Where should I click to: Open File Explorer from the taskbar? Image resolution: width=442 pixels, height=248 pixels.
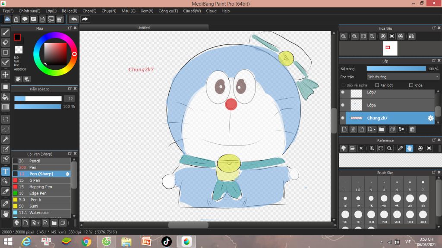[x=126, y=242]
